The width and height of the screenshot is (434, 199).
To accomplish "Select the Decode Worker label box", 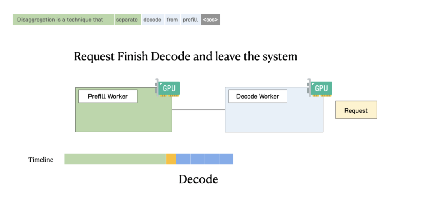I will [x=257, y=96].
